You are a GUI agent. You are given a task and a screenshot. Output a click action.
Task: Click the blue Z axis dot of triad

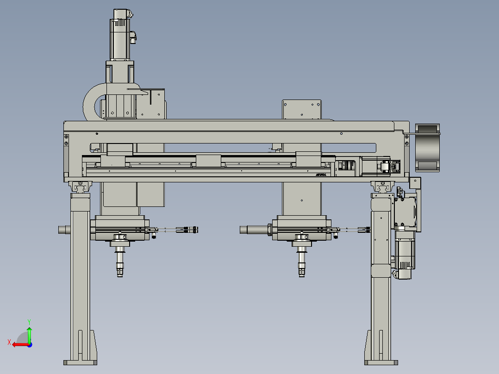[30, 345]
